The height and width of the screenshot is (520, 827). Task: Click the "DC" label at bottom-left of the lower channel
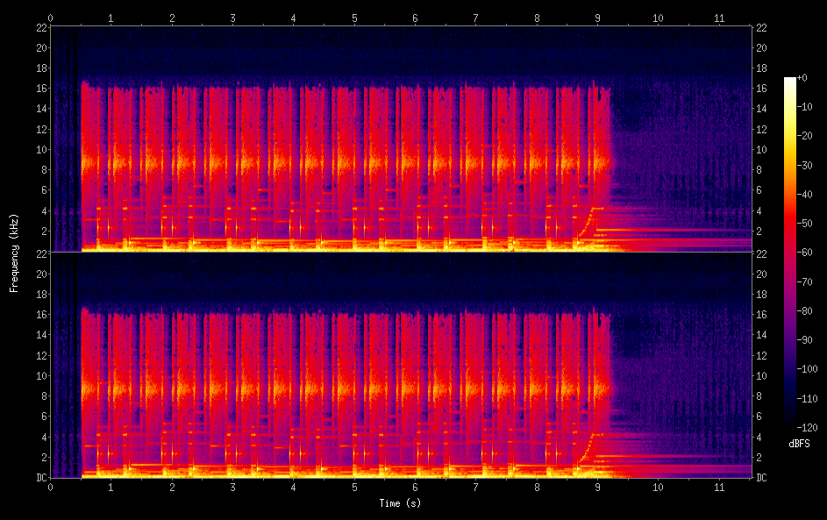[39, 478]
